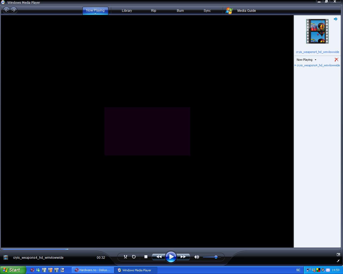Click the Windows logo beside Media Guide
The image size is (343, 274).
pyautogui.click(x=229, y=11)
